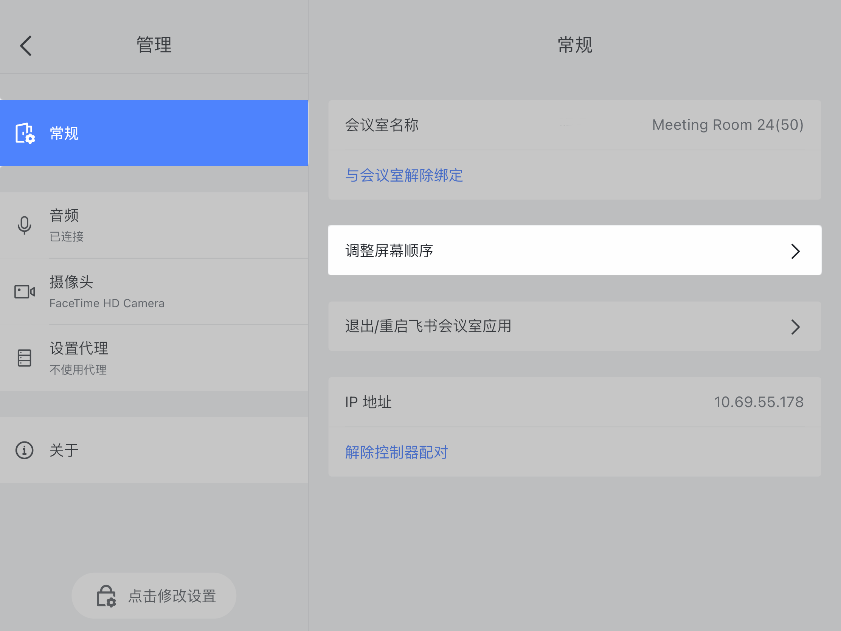Open the 音频 settings section
This screenshot has width=841, height=631.
(154, 225)
